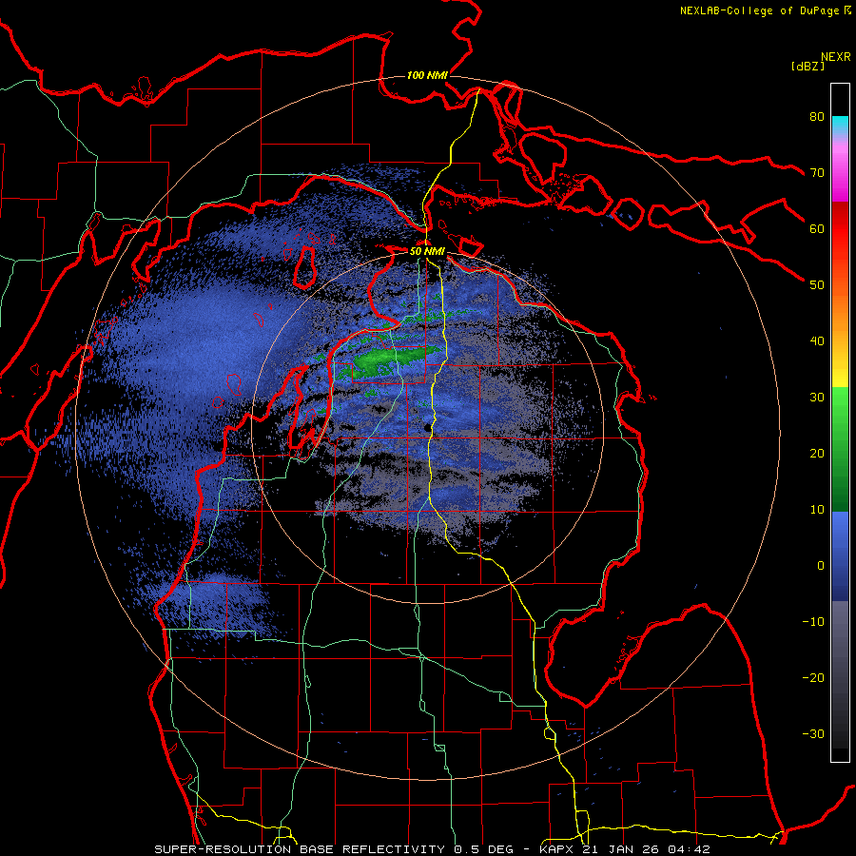This screenshot has height=856, width=856.
Task: Click the 21 JAN 26 date in caption
Action: click(x=622, y=849)
